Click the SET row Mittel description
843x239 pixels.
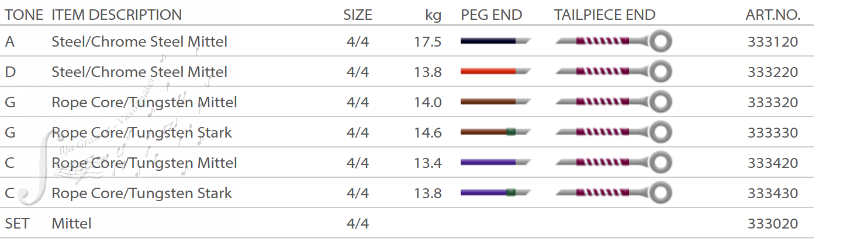pyautogui.click(x=72, y=224)
